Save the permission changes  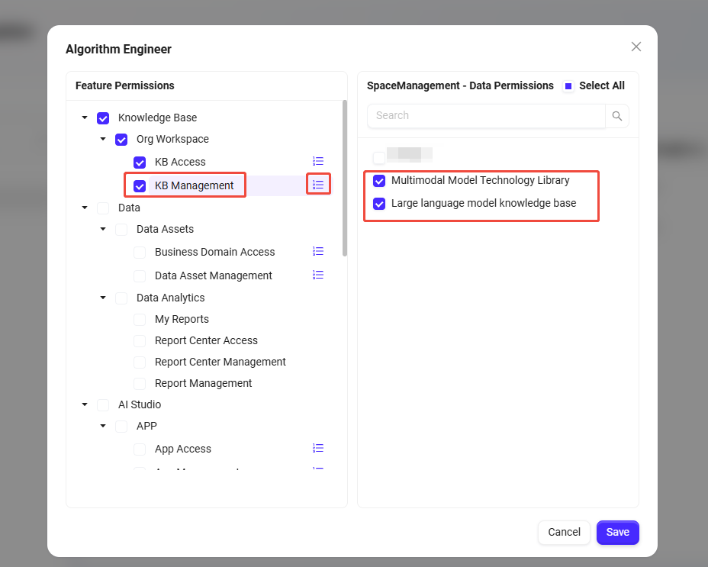tap(617, 532)
